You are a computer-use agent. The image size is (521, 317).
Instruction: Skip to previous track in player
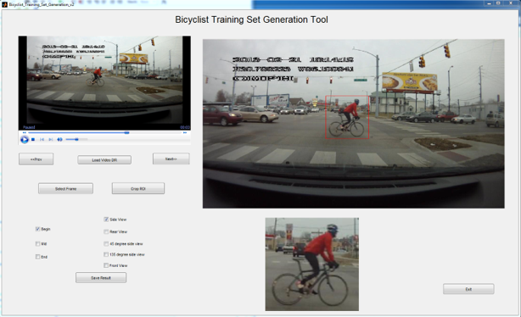pyautogui.click(x=42, y=139)
